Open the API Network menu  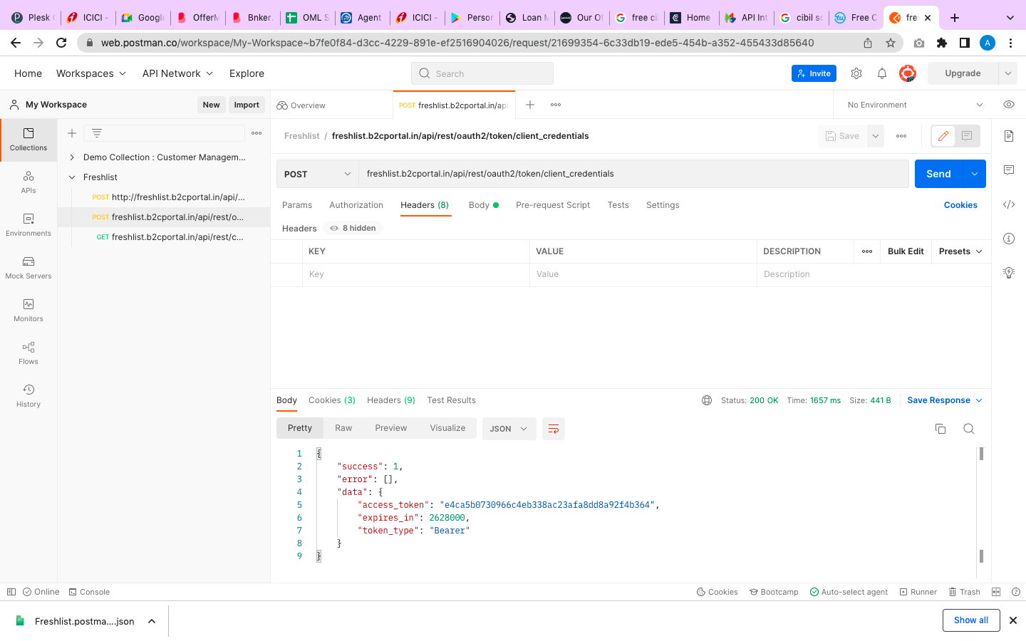pyautogui.click(x=177, y=73)
